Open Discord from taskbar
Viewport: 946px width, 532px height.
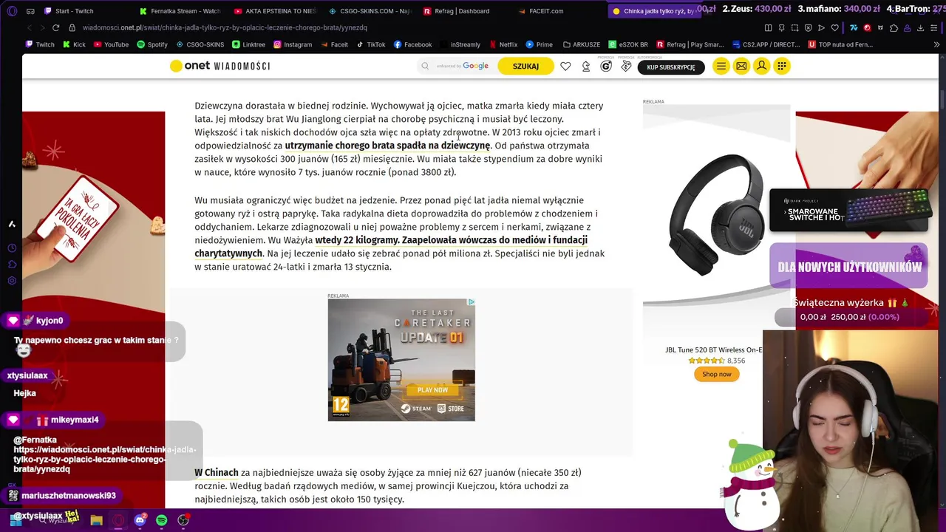point(140,520)
